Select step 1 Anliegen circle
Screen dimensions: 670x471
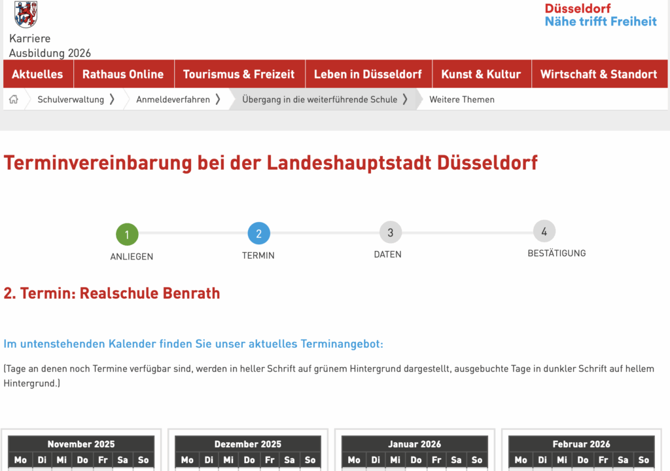pyautogui.click(x=127, y=234)
